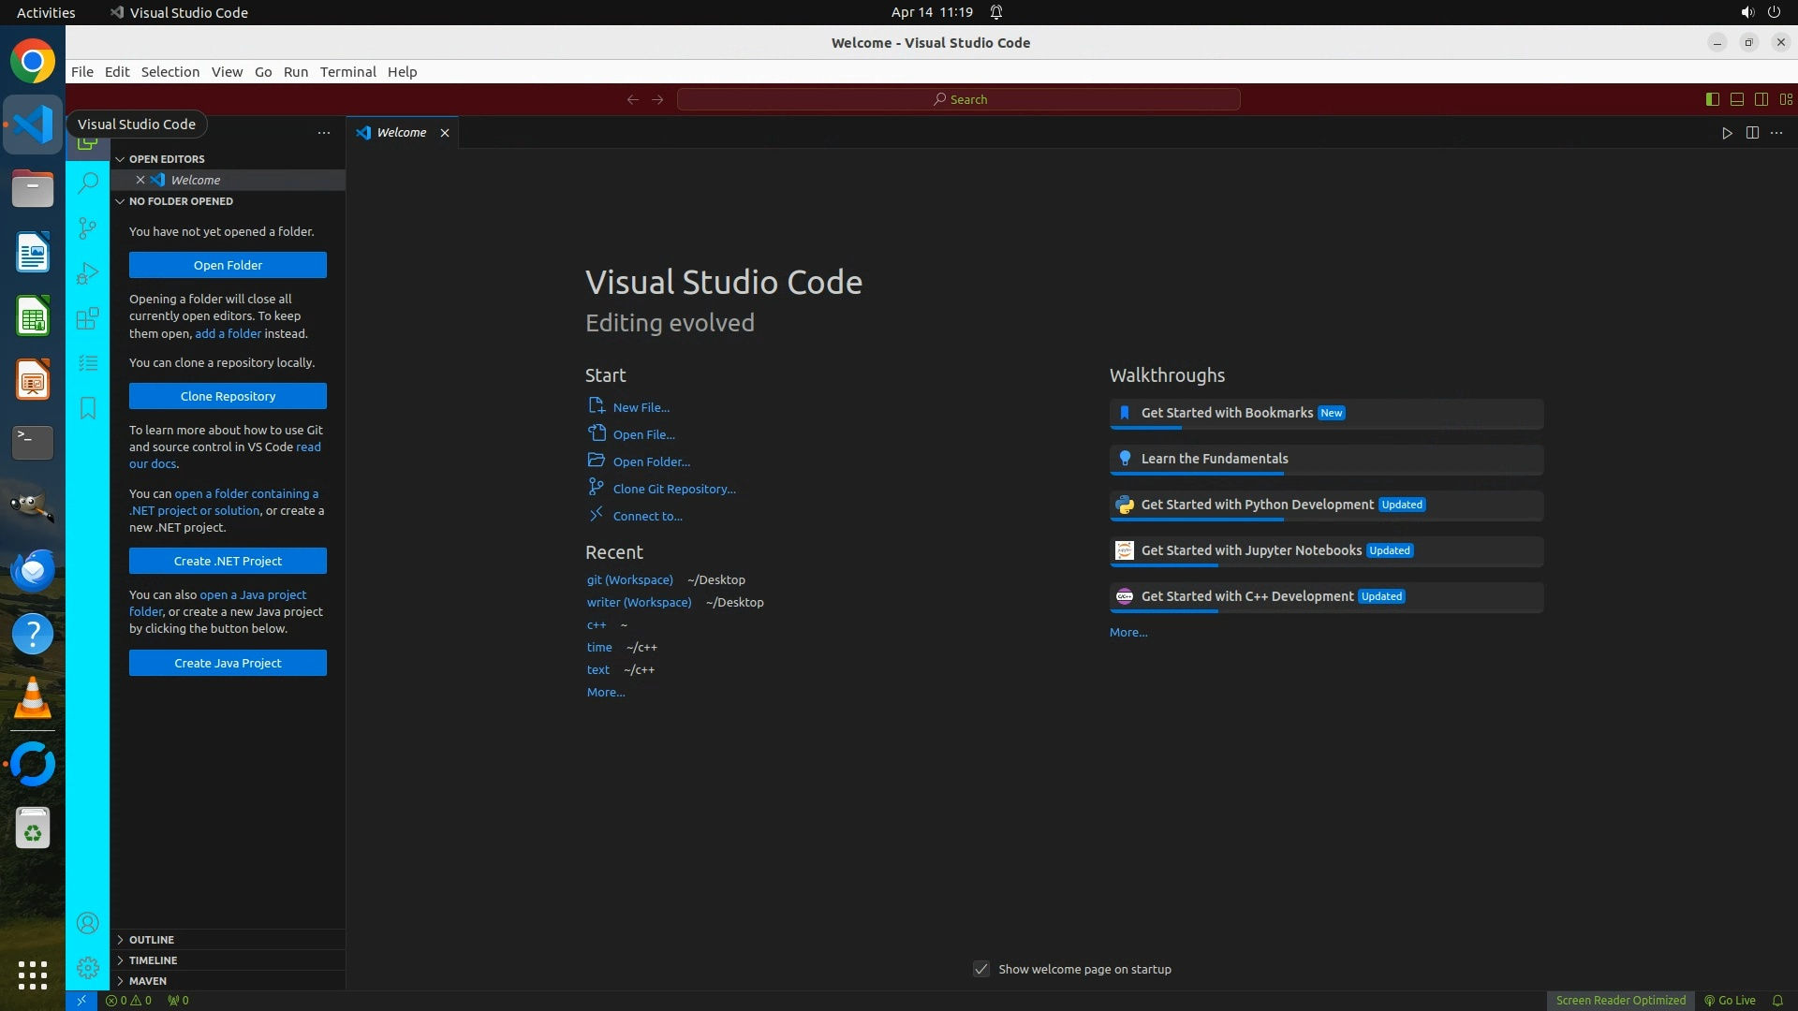This screenshot has width=1798, height=1011.
Task: Click the Clone Repository button
Action: 228,396
